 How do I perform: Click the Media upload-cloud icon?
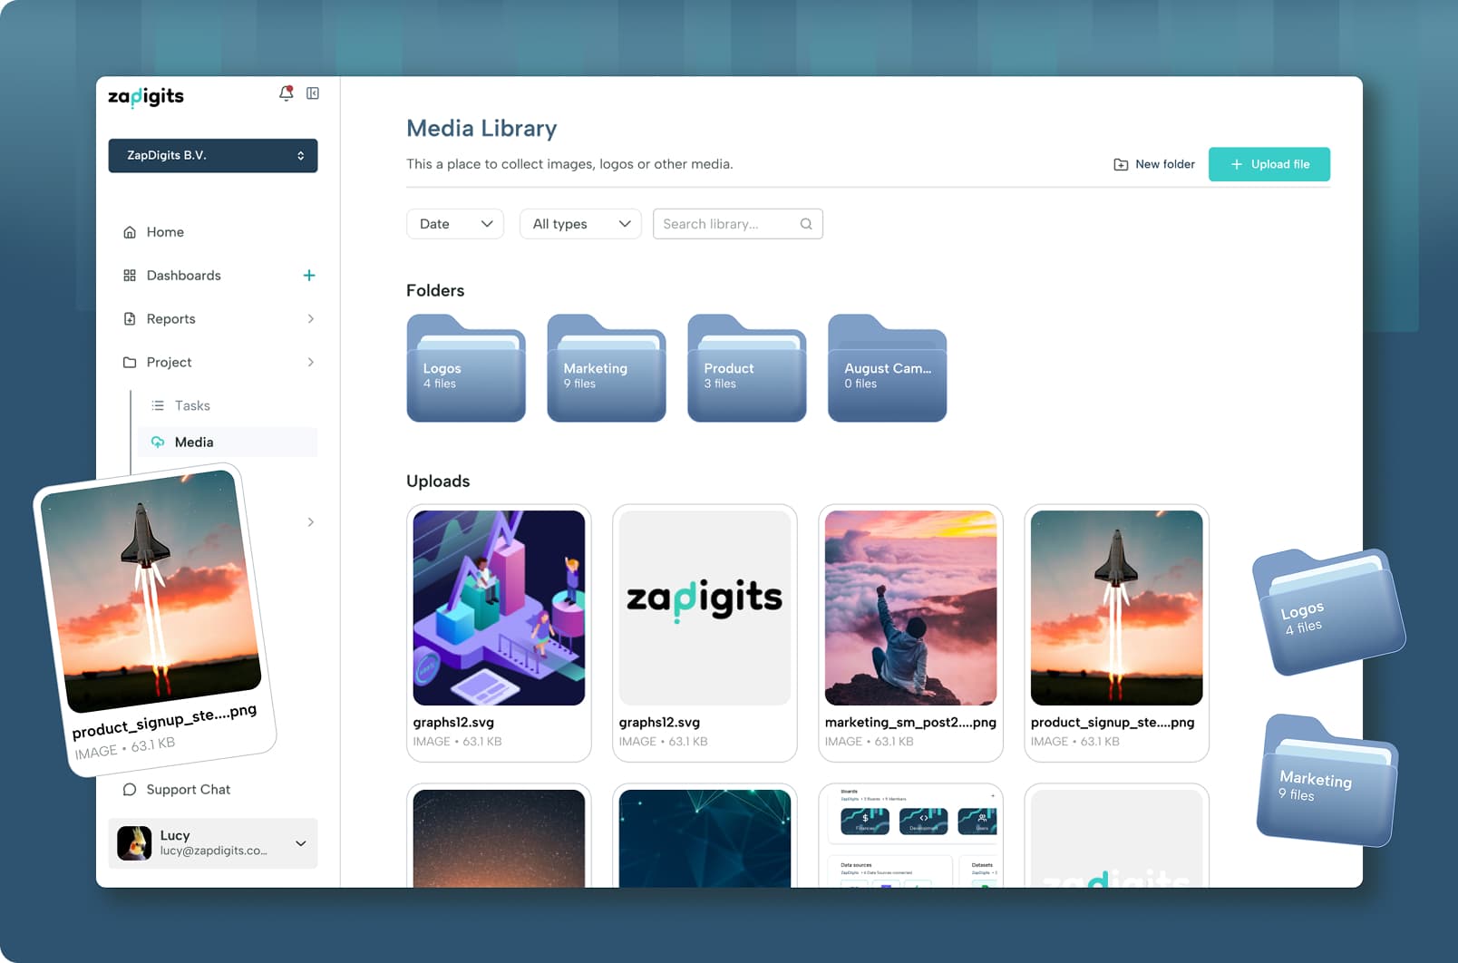pos(158,442)
